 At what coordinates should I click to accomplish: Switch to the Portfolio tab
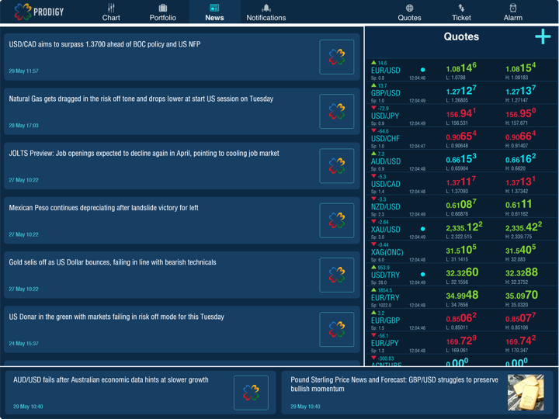(x=162, y=12)
